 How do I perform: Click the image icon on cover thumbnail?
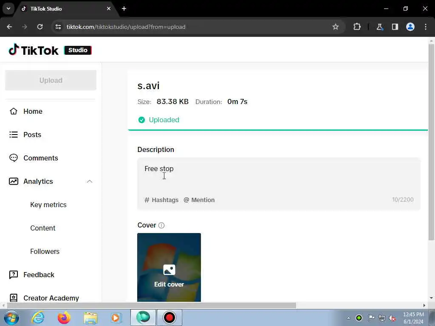coord(169,270)
